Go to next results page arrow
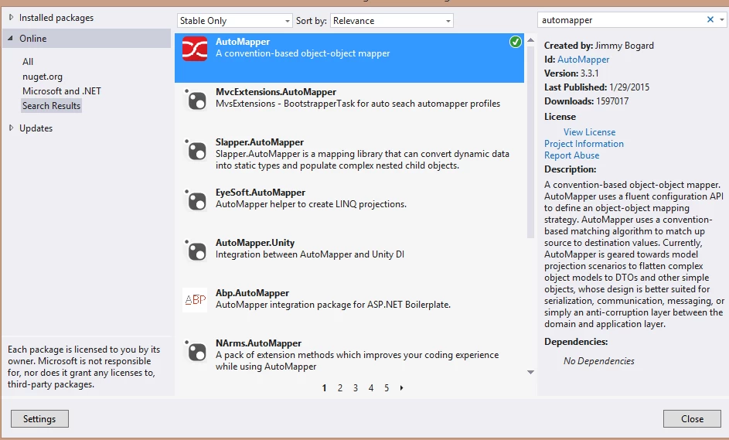The image size is (729, 440). click(402, 387)
